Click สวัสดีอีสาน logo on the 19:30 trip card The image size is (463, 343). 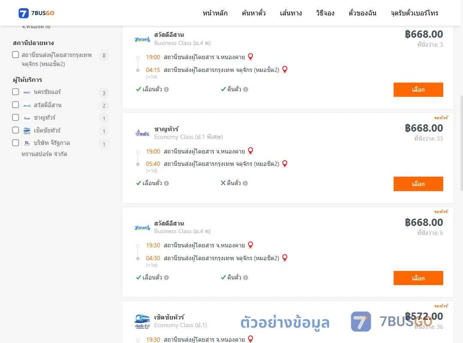[x=142, y=228]
